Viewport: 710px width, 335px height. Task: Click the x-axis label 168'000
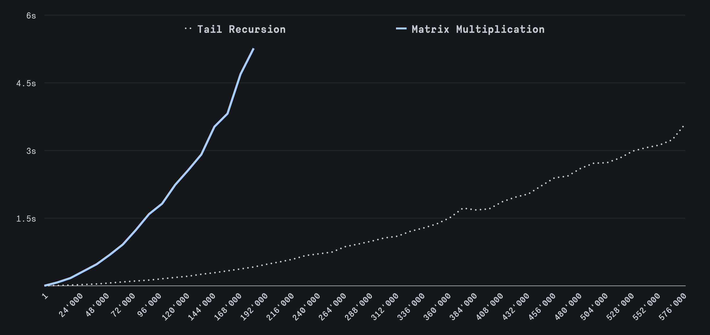tap(228, 307)
